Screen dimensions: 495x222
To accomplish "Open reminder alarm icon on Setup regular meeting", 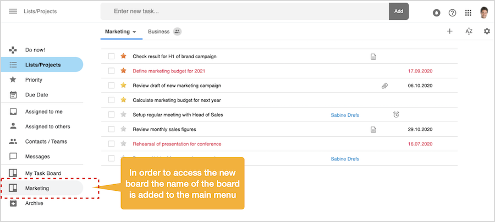I will [x=396, y=115].
